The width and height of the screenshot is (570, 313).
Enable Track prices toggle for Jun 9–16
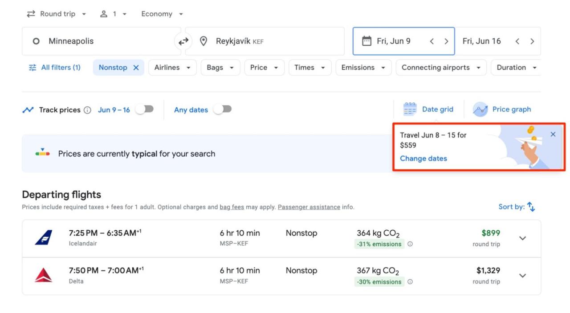click(x=145, y=109)
